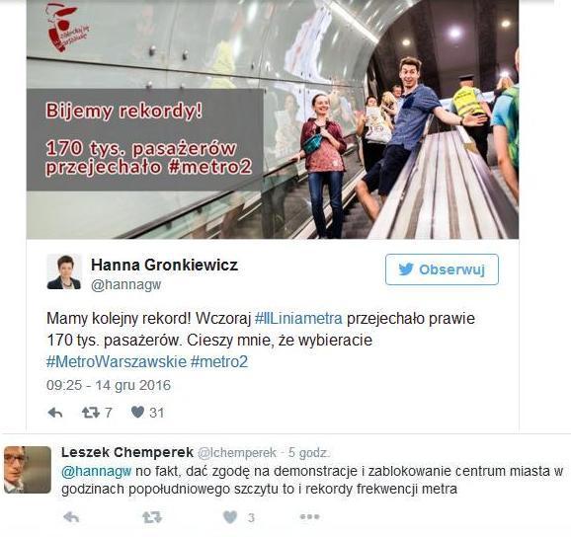Open the @lchemperek handle
This screenshot has height=537, width=571.
(x=237, y=452)
